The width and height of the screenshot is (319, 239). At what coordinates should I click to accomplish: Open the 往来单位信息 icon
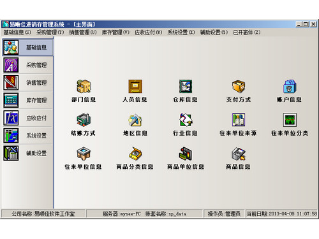[84, 154]
